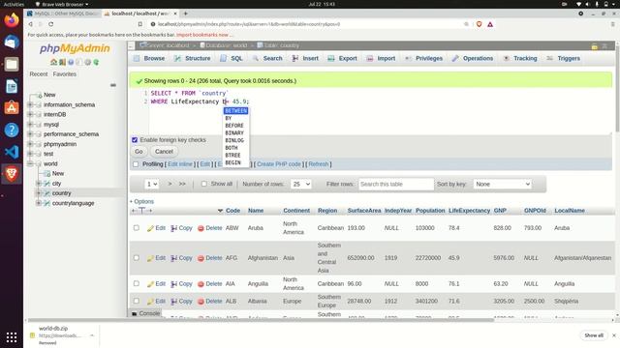Open the Show Applications grid

[x=12, y=337]
